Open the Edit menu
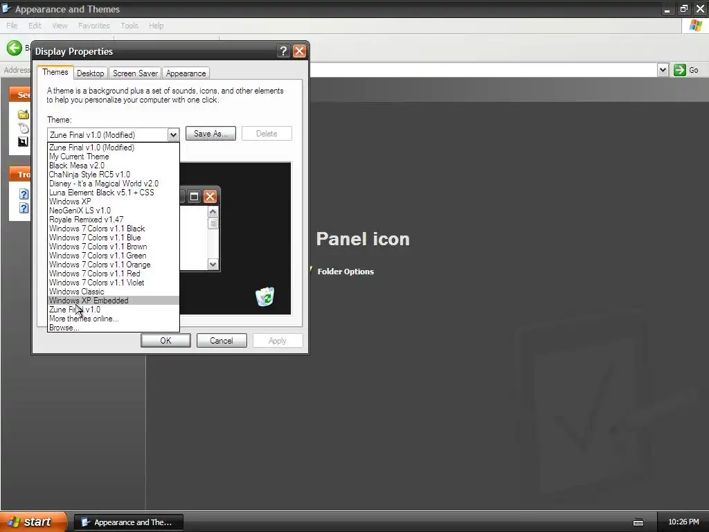709x532 pixels. 35,26
